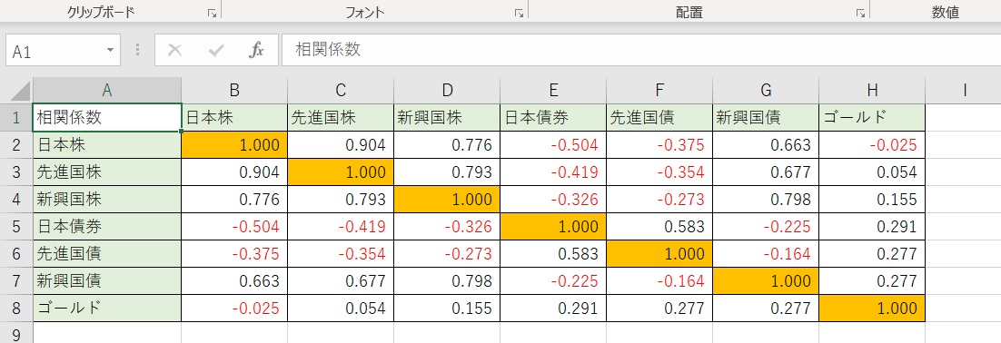Click header cell H1 ゴールド
The height and width of the screenshot is (343, 1001).
pos(872,118)
